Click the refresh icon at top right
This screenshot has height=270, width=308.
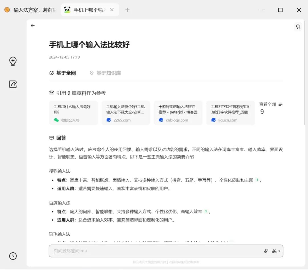[x=298, y=26]
